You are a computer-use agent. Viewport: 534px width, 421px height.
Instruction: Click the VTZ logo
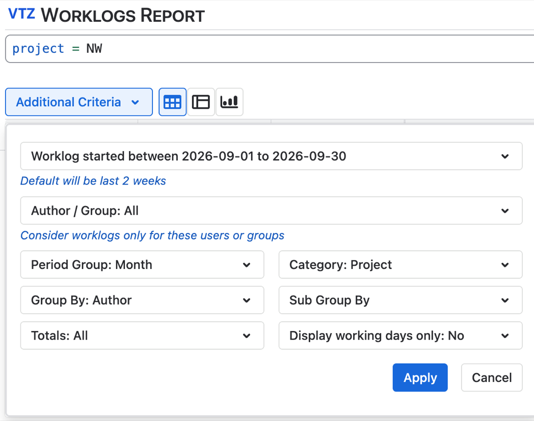[21, 14]
